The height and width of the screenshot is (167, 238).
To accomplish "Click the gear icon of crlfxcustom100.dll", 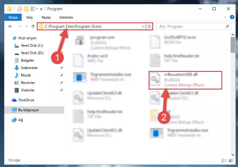I will tap(155, 79).
